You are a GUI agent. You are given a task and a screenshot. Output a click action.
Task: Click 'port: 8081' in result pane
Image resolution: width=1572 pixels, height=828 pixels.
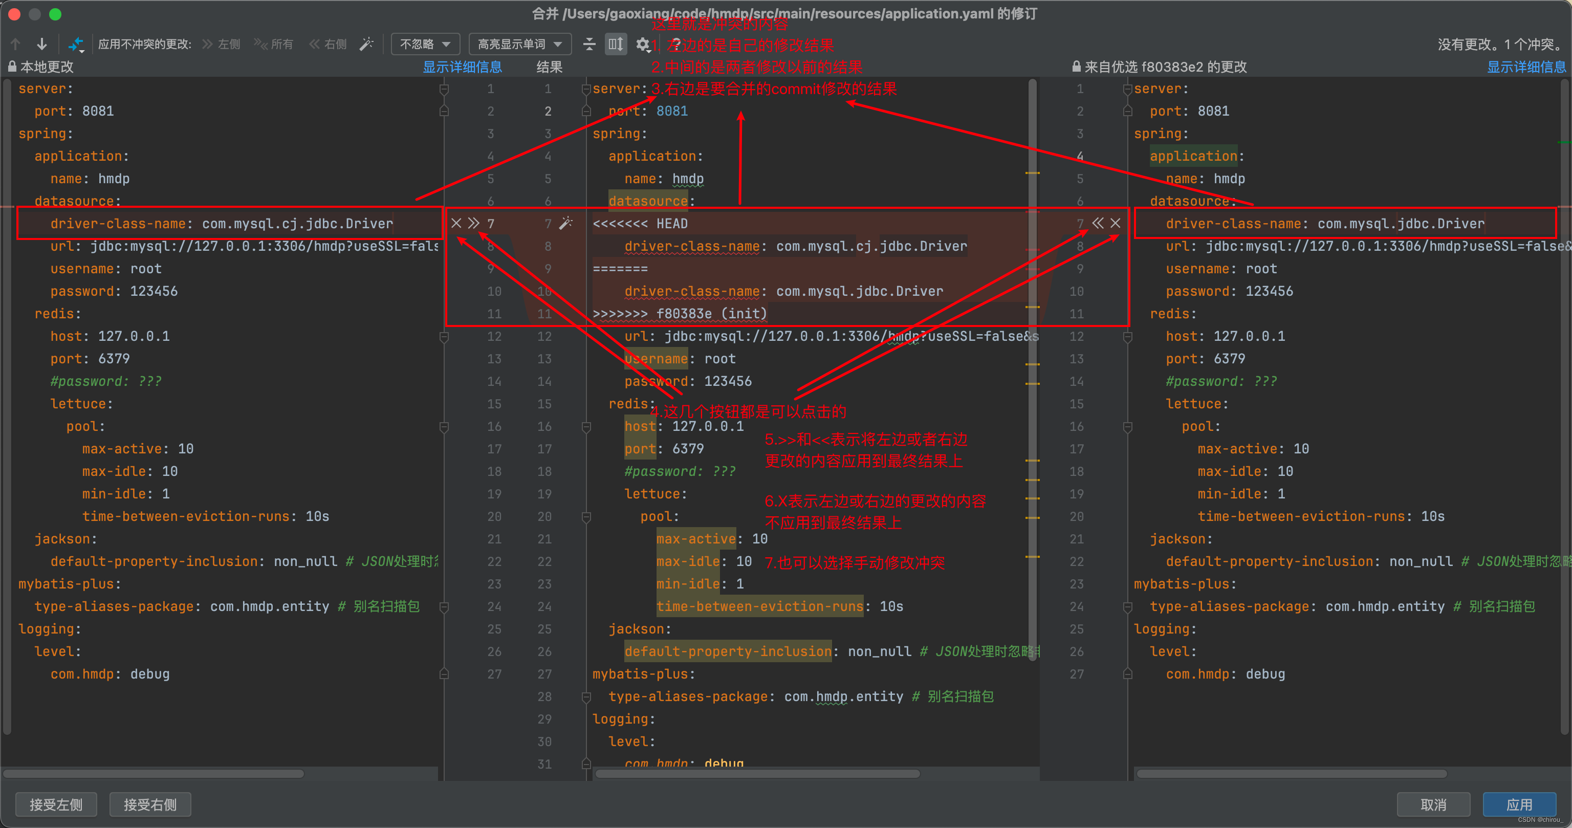click(x=648, y=111)
